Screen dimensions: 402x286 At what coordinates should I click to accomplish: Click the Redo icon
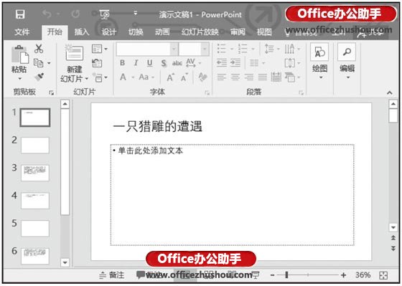(75, 14)
